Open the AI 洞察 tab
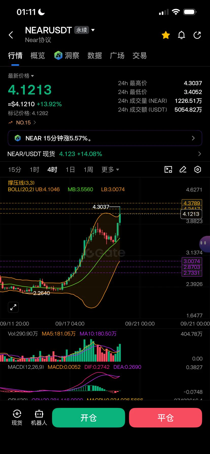210x454 pixels. (67, 55)
